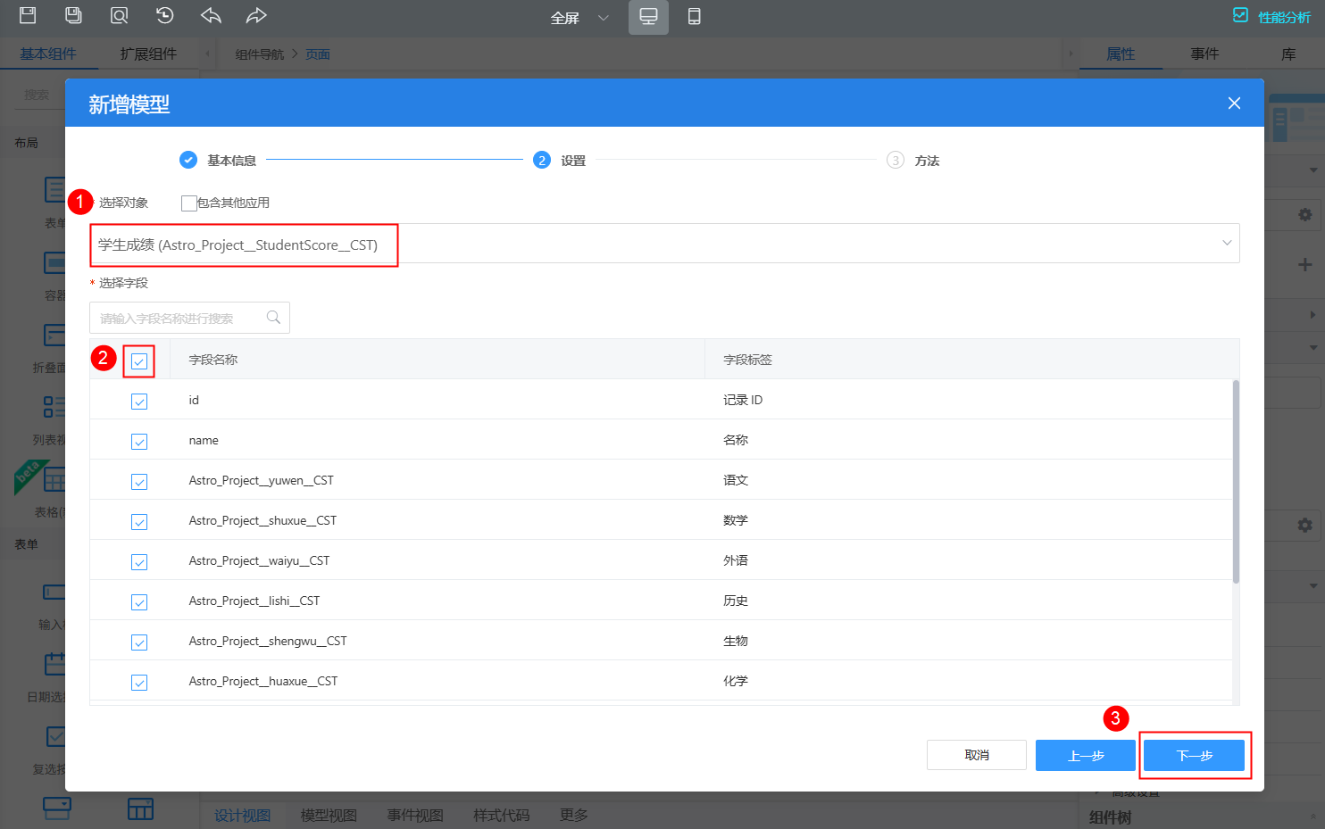Open the history clock icon
The width and height of the screenshot is (1325, 829).
tap(164, 15)
